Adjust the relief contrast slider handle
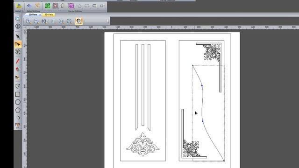The height and width of the screenshot is (168, 299). 108,21
